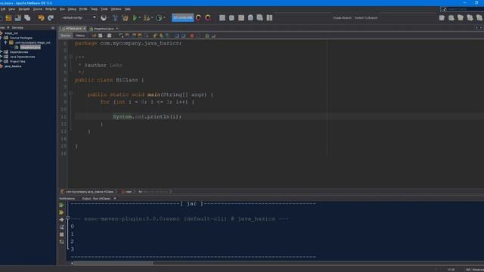
Task: Click the yellow re-run with options icon
Action: click(x=61, y=212)
